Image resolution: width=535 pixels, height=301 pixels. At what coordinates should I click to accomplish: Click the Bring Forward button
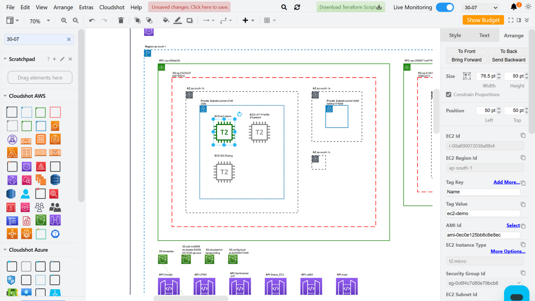pyautogui.click(x=466, y=60)
